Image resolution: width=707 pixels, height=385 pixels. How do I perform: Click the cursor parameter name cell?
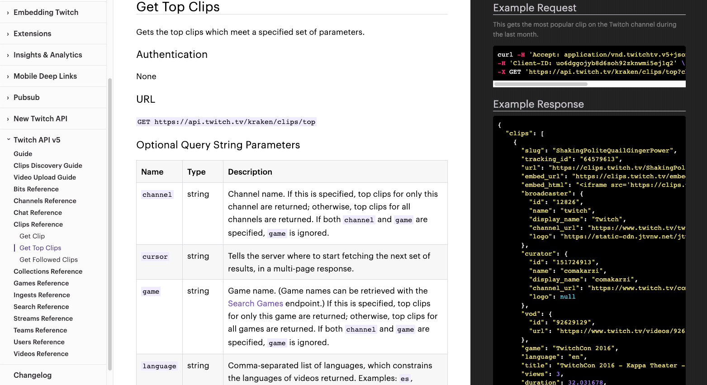159,262
